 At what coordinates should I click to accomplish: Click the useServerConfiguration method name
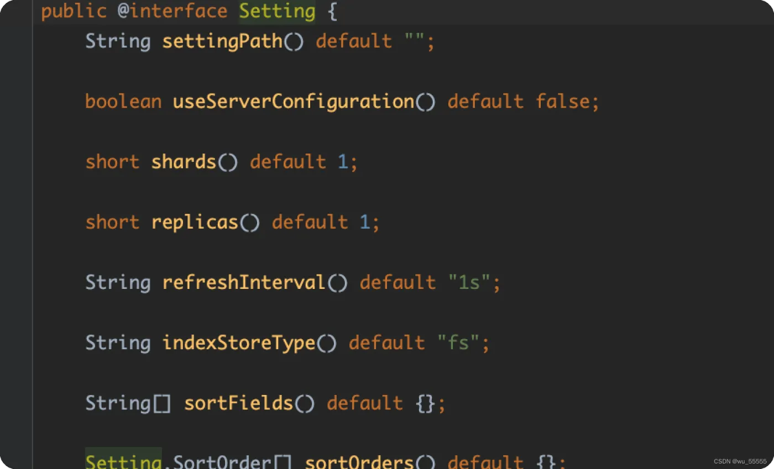click(x=294, y=102)
